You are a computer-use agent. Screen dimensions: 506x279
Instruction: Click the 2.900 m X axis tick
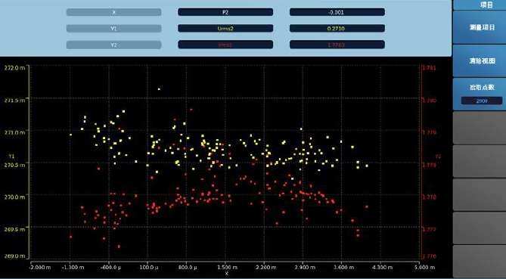[305, 267]
